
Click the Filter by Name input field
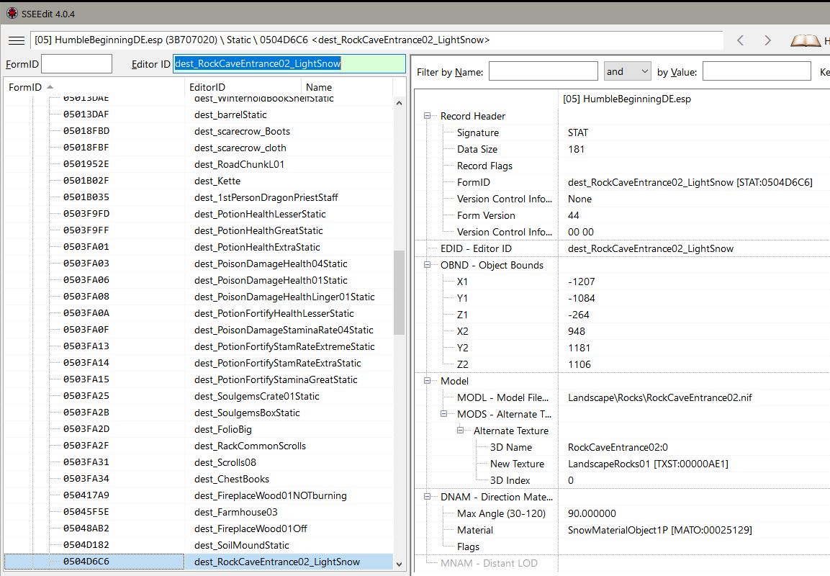(x=543, y=71)
